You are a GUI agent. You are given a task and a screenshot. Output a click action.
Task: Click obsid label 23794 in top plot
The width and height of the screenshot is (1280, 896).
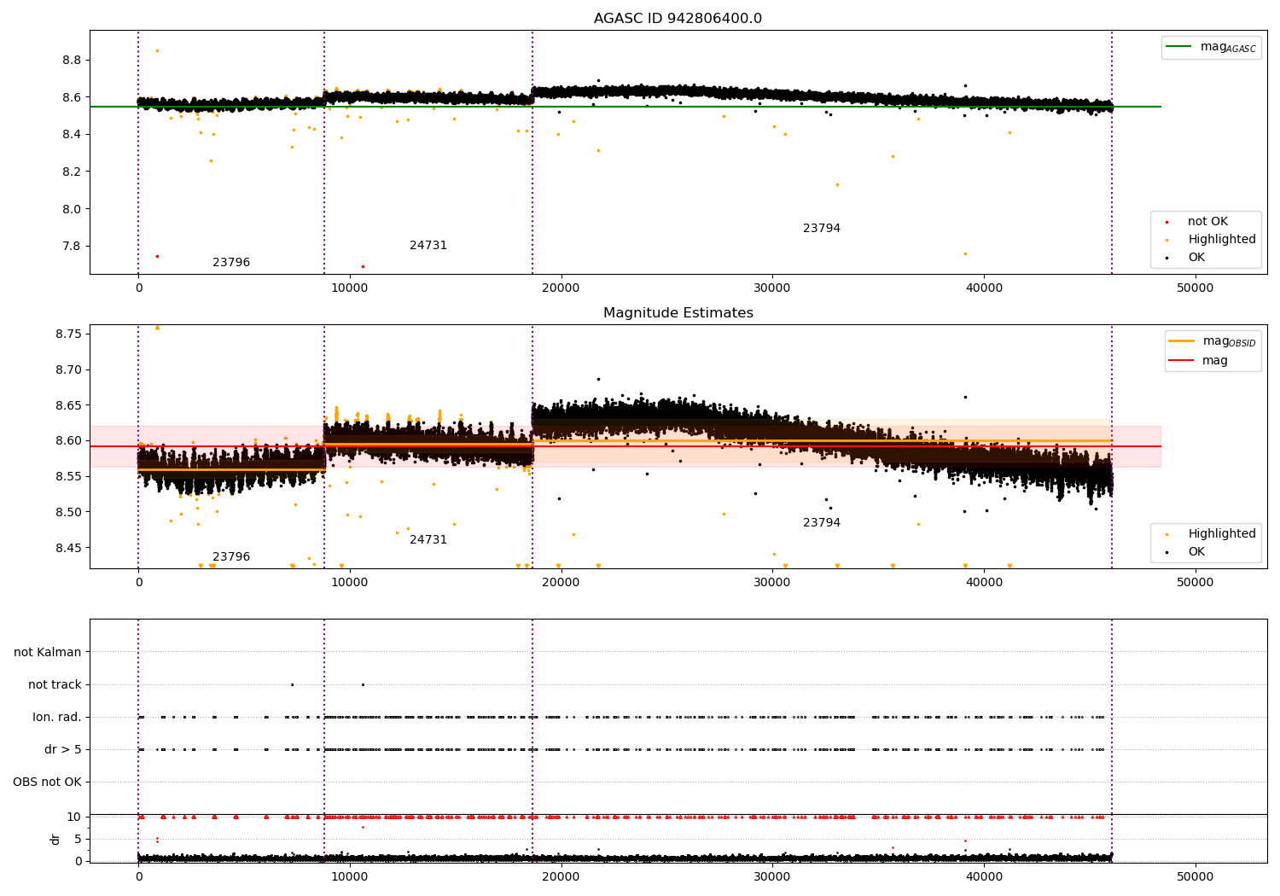(822, 229)
